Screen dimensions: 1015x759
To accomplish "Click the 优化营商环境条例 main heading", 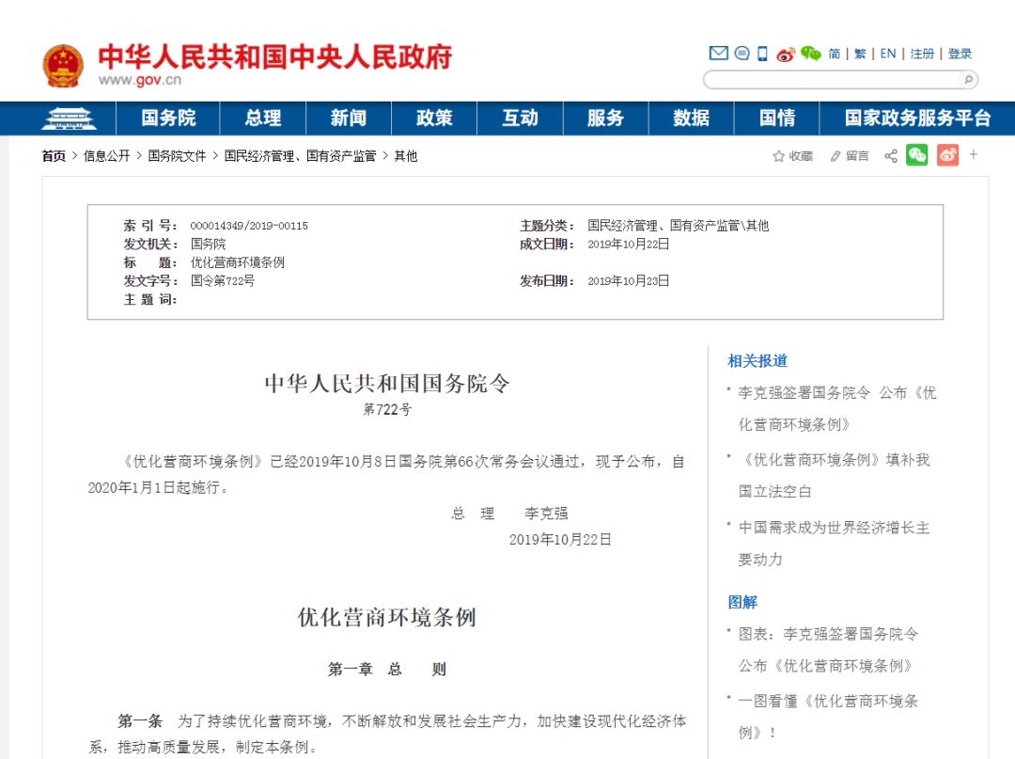I will click(x=386, y=617).
